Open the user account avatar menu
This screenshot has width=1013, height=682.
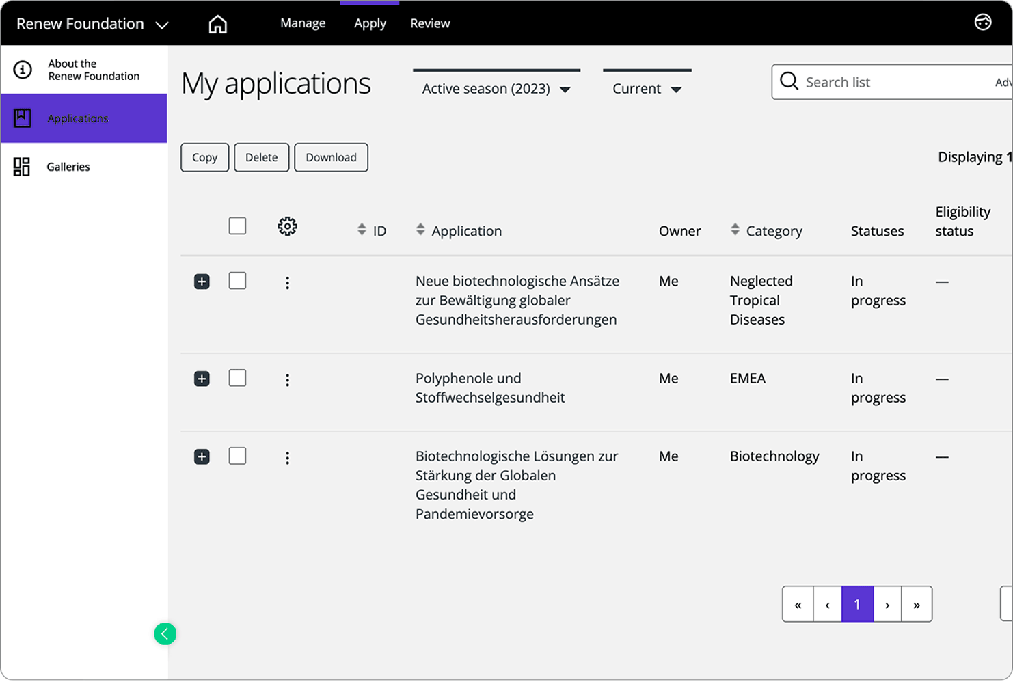[982, 23]
